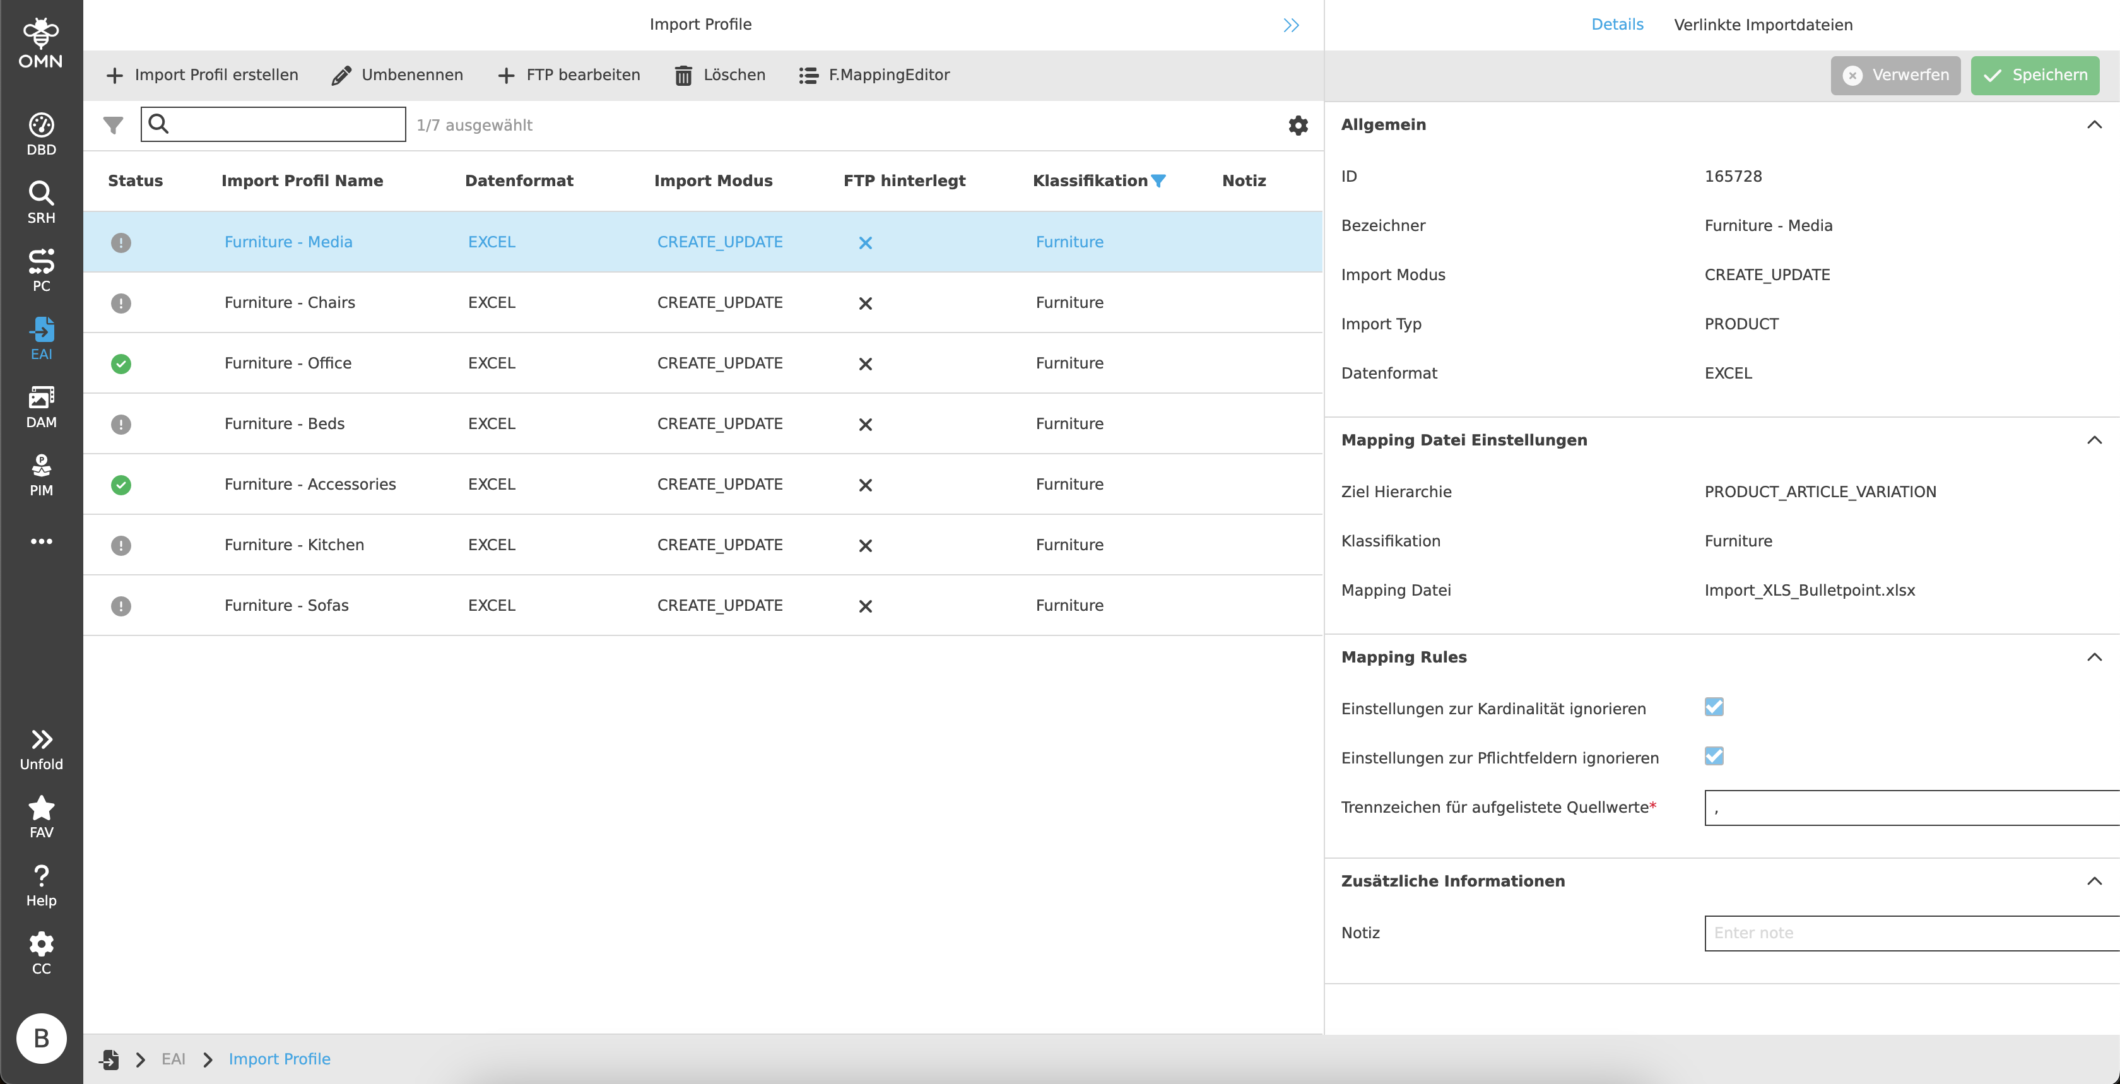The image size is (2120, 1084).
Task: Click the more options ellipsis in the sidebar
Action: [x=41, y=541]
